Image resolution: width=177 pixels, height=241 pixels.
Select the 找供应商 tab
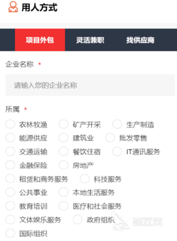pyautogui.click(x=140, y=40)
